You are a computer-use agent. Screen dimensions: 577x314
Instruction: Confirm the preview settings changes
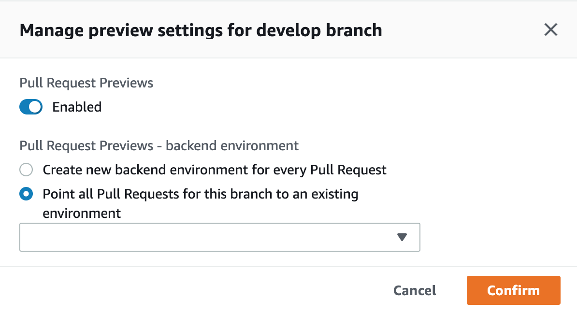pos(513,290)
